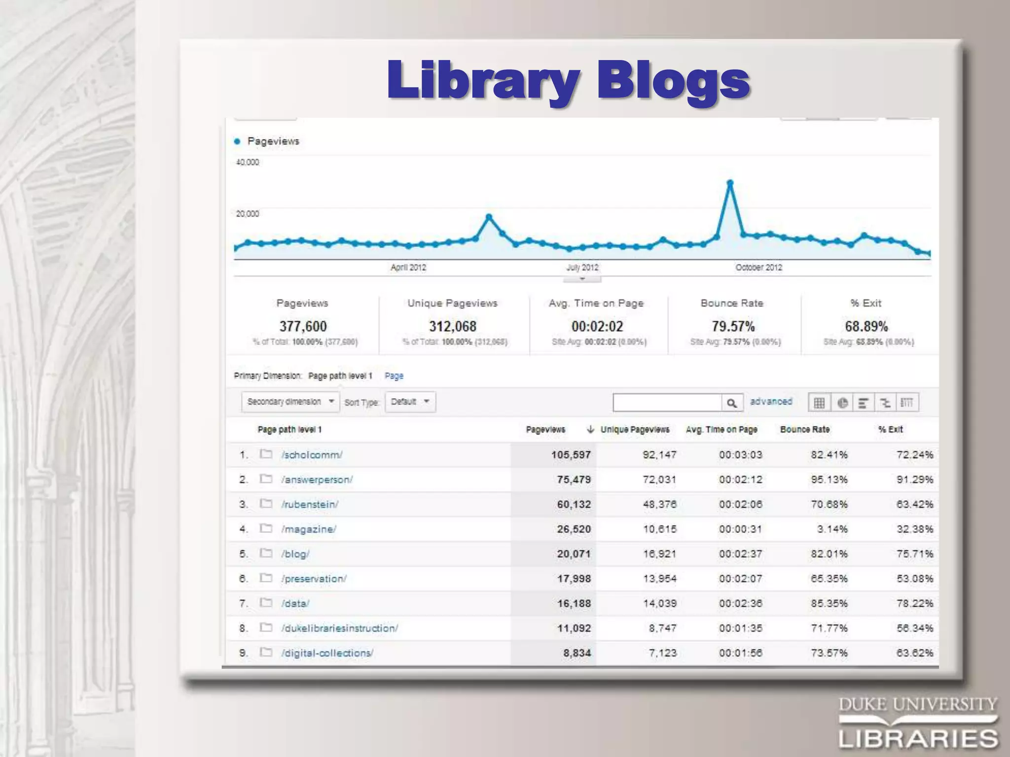
Task: Open the /answerperson/ path link
Action: 317,479
